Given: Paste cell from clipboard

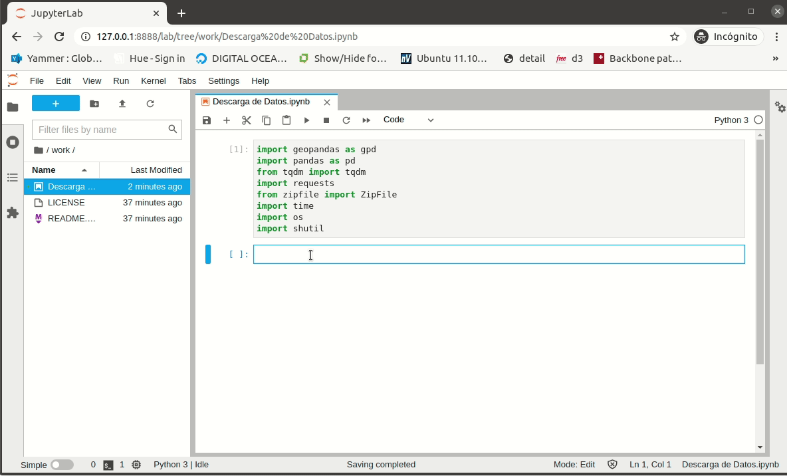Looking at the screenshot, I should 286,120.
